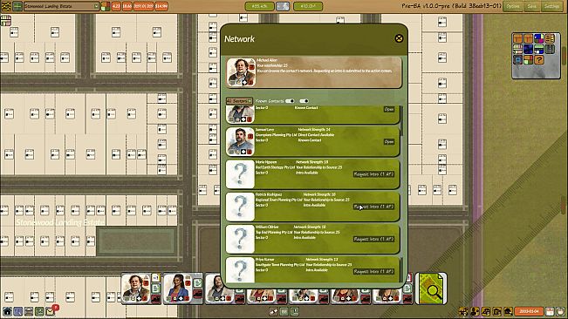Click the 4.23 orange stat badge
Viewport: 568px width, 319px height.
pos(116,6)
